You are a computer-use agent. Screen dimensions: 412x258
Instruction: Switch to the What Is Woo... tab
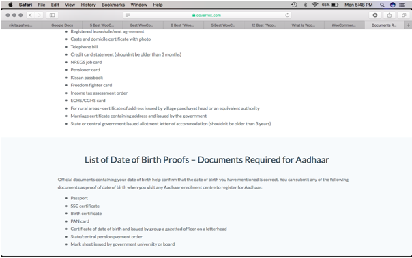pos(304,25)
